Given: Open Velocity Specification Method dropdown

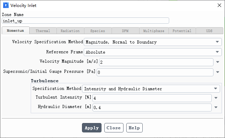Looking at the screenshot, I should [153, 42].
